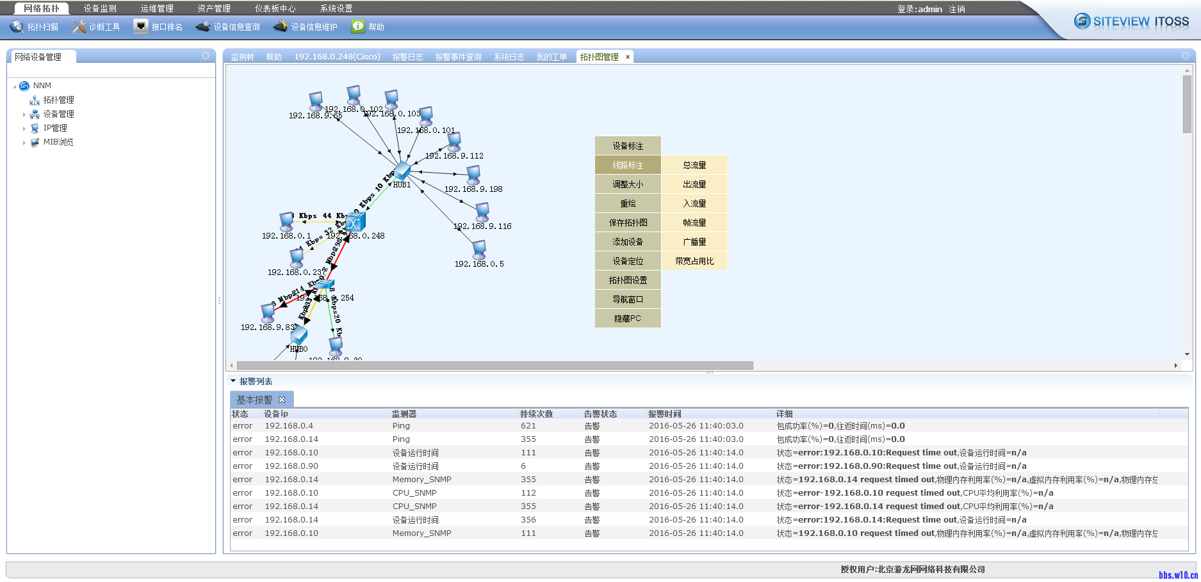
Task: Switch to the 报警日志 tab
Action: pyautogui.click(x=407, y=57)
